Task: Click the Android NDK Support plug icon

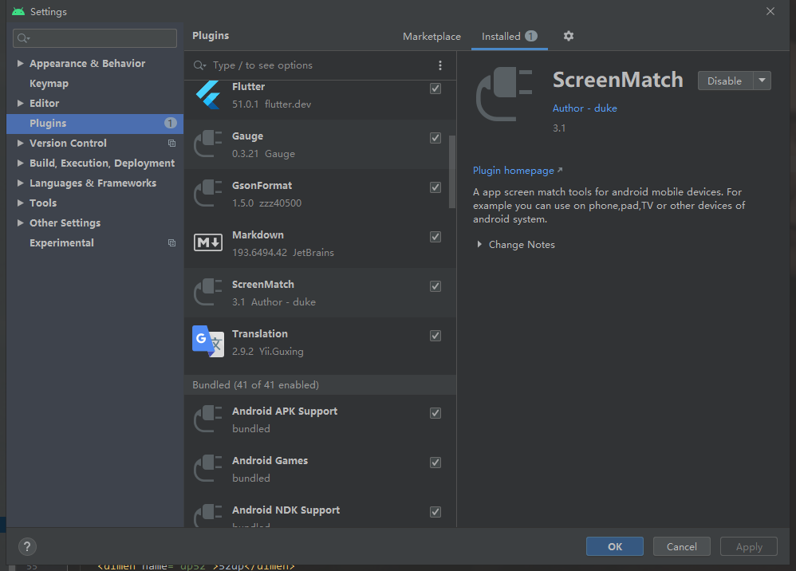Action: coord(208,515)
